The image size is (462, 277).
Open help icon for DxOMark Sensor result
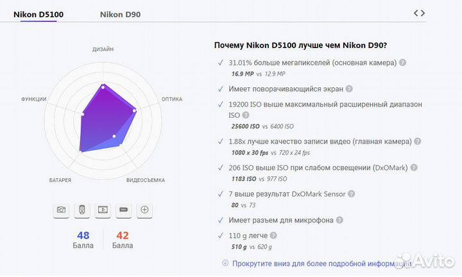pos(351,194)
